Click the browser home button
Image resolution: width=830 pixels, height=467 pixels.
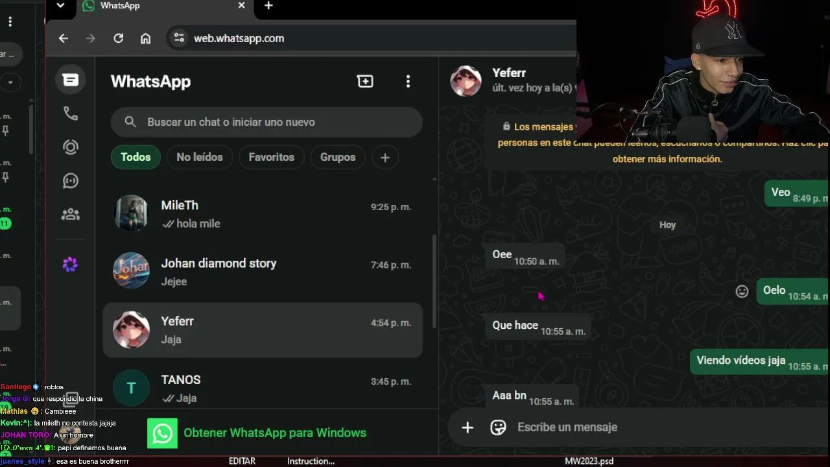[x=145, y=38]
